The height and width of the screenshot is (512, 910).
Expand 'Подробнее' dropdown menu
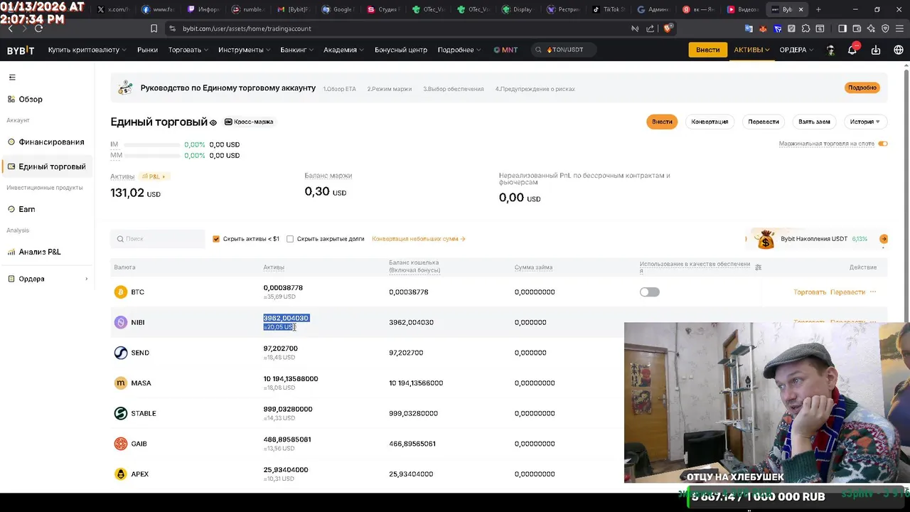459,50
